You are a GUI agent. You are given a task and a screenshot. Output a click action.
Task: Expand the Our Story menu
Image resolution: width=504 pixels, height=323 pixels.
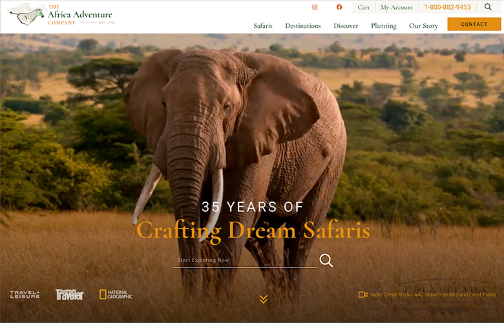coord(423,26)
